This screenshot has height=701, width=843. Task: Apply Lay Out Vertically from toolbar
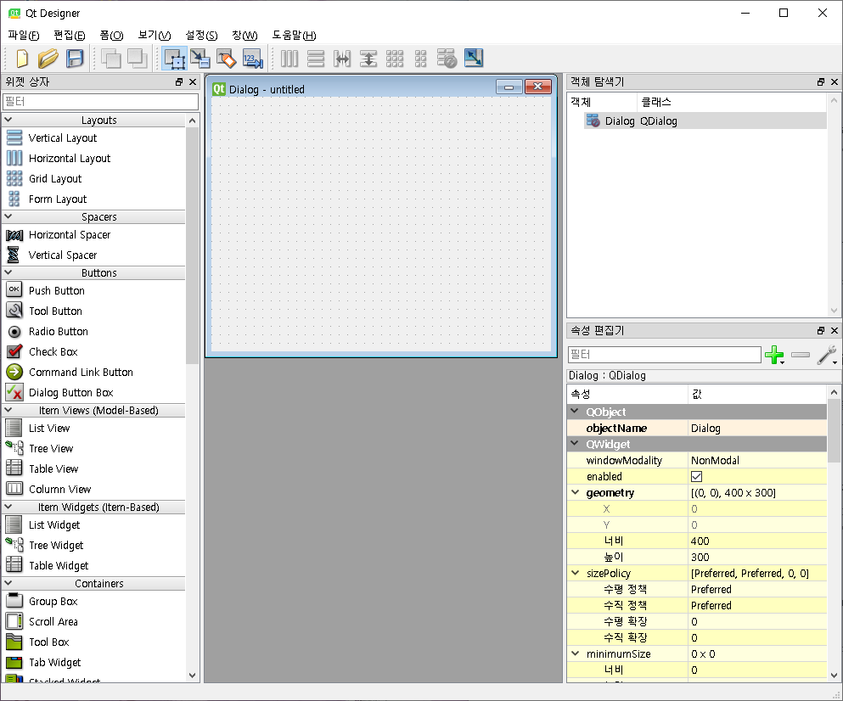[316, 58]
